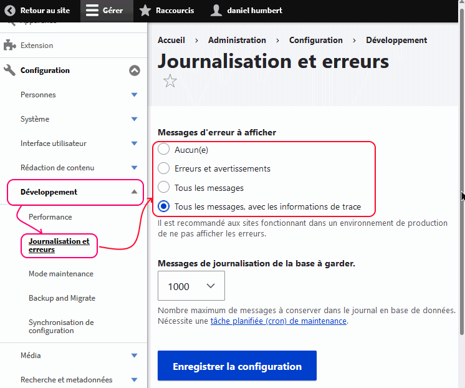Open Extension in sidebar
This screenshot has width=465, height=388.
tap(37, 46)
